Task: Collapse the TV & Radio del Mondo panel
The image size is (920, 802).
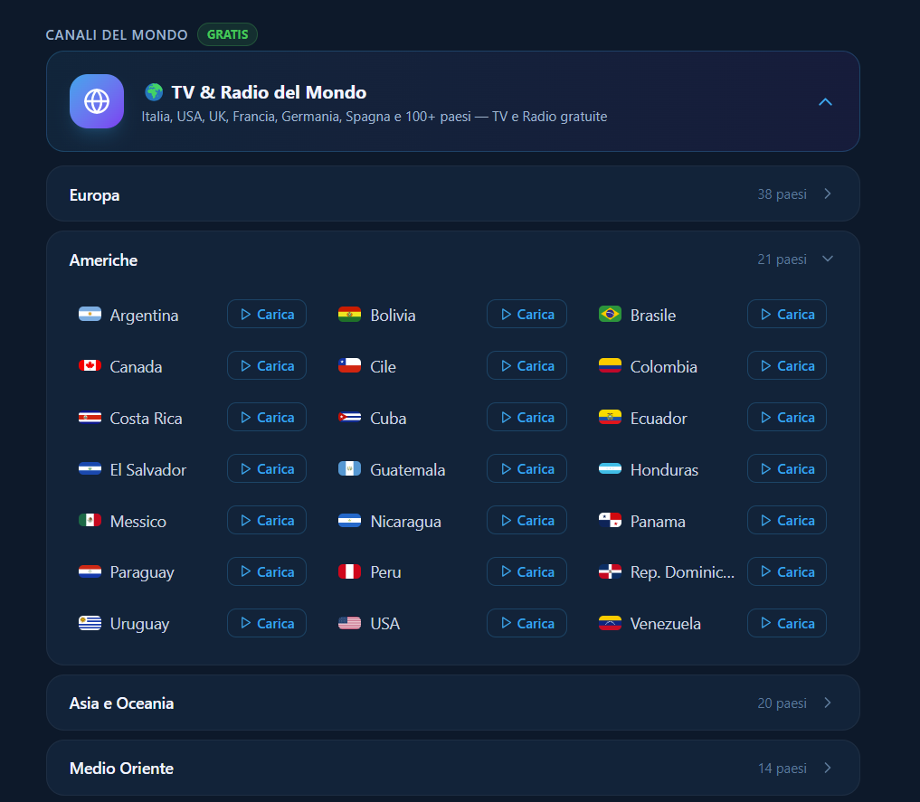Action: coord(825,102)
